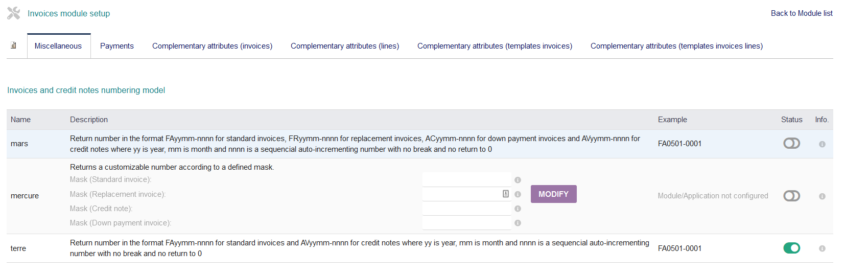Image resolution: width=845 pixels, height=274 pixels.
Task: Enable the mars numbering model toggle
Action: 791,144
